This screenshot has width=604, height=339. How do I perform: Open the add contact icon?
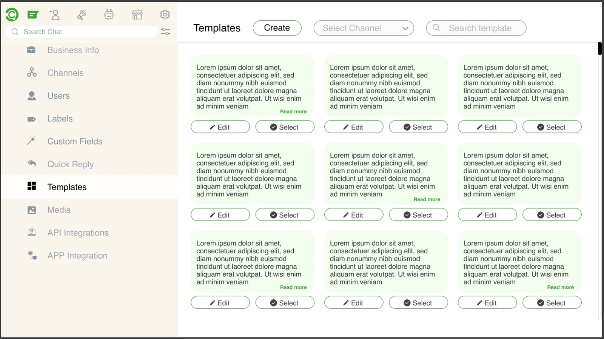coord(54,15)
